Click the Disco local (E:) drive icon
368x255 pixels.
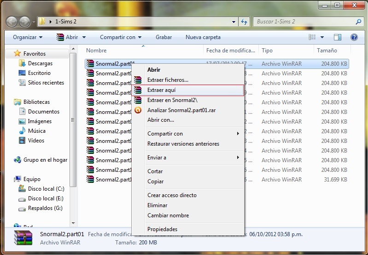tap(22, 199)
